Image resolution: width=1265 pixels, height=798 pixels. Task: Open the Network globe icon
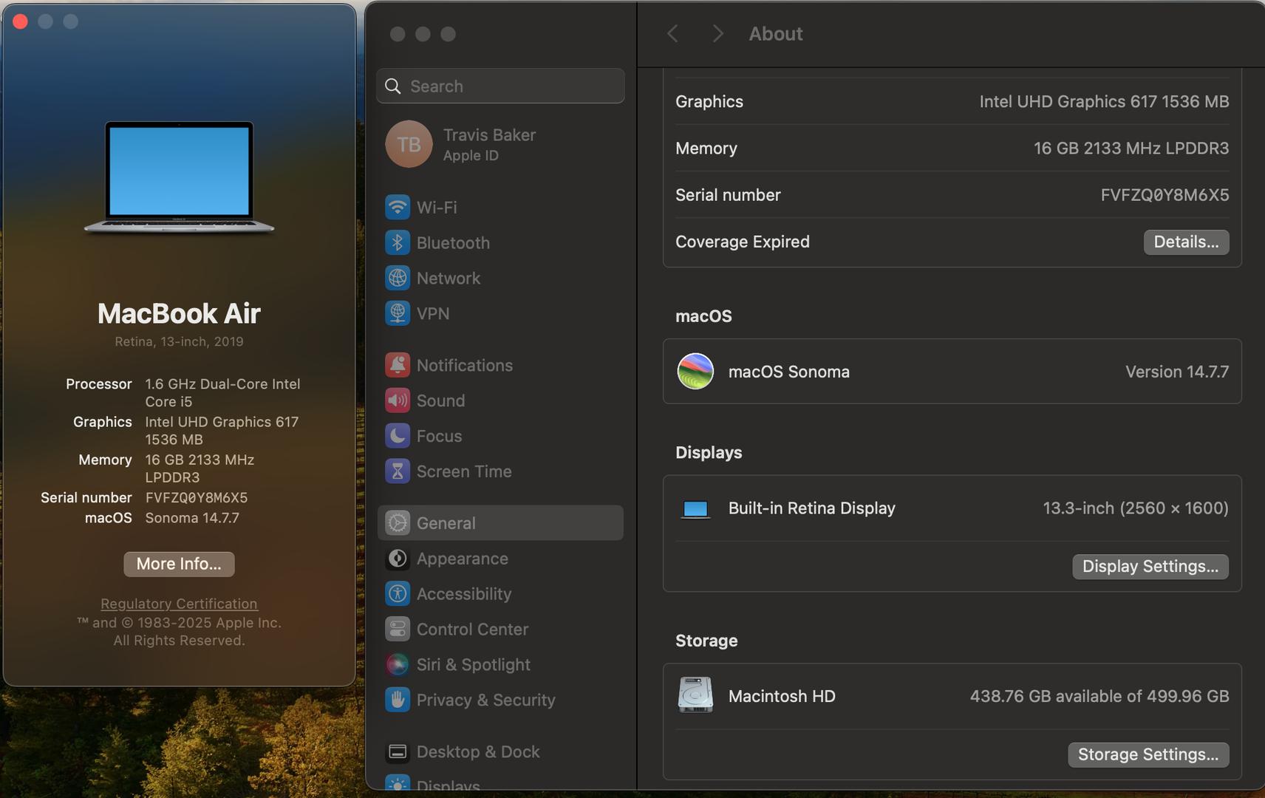click(x=398, y=278)
